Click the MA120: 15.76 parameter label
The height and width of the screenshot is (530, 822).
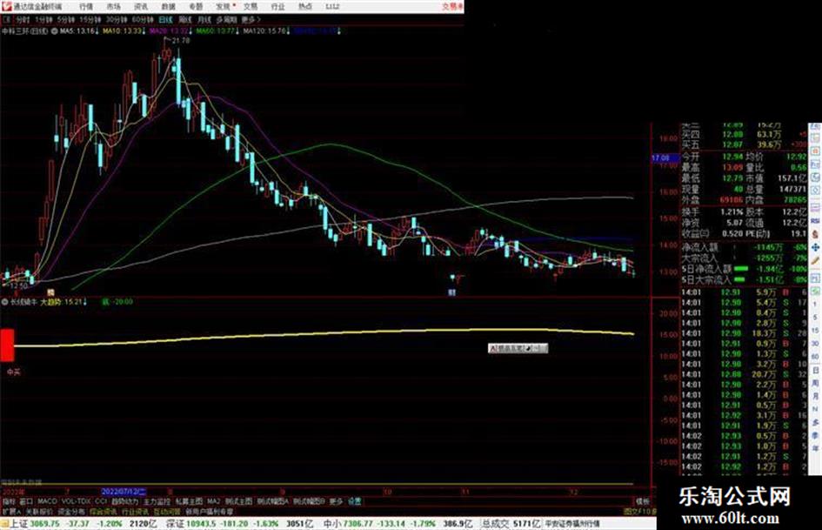coord(266,31)
